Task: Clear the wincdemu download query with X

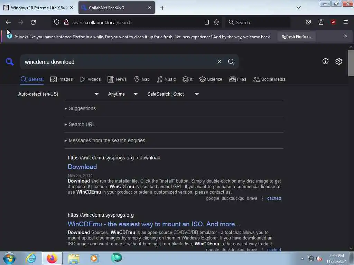Action: [219, 62]
